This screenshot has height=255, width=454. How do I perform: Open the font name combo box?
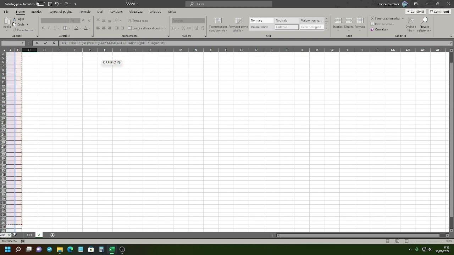pyautogui.click(x=55, y=21)
